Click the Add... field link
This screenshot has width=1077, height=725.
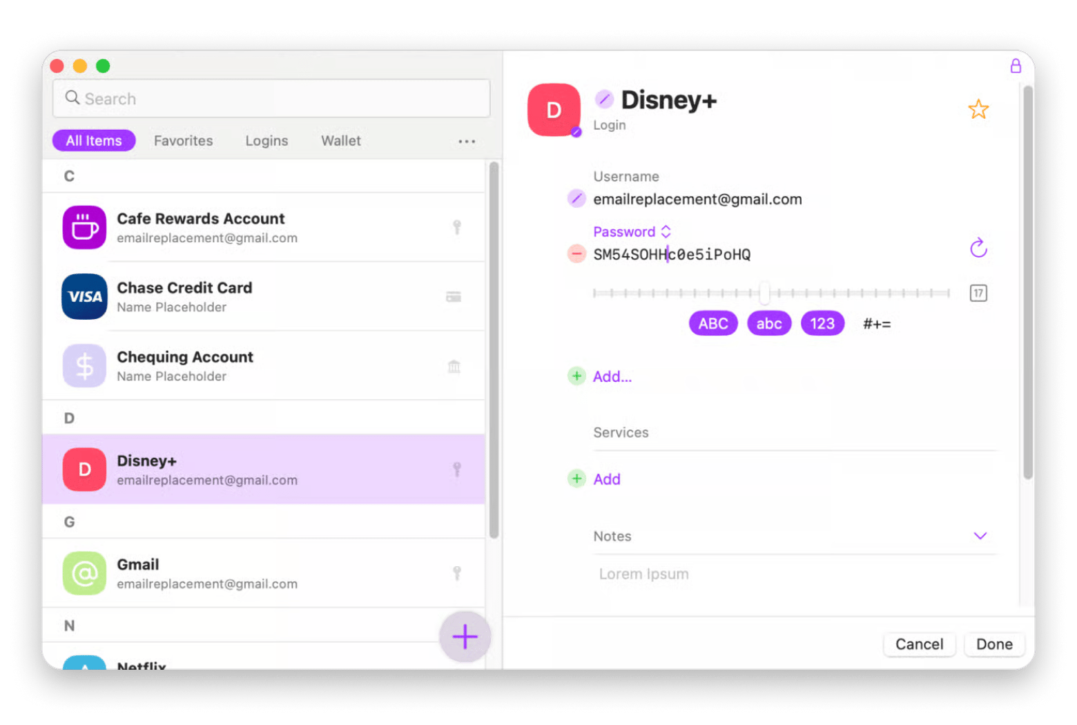click(612, 376)
